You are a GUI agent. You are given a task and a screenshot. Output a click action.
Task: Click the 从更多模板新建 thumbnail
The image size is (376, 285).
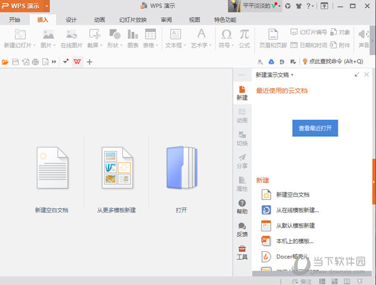point(117,168)
